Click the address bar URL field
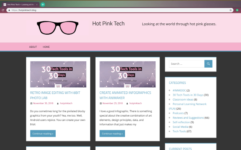This screenshot has height=150, width=241. pos(120,10)
